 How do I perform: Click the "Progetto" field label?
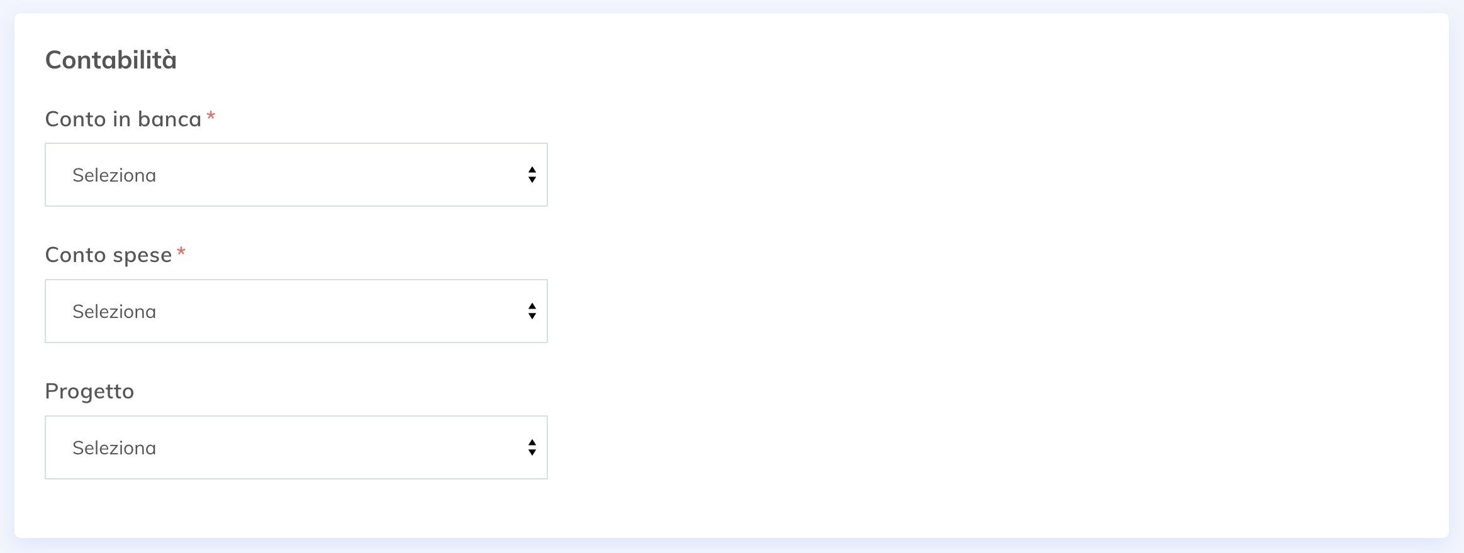pyautogui.click(x=89, y=391)
